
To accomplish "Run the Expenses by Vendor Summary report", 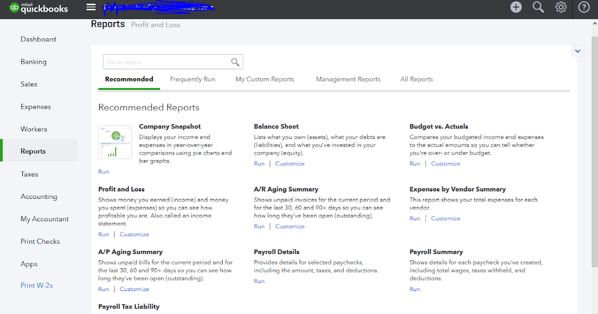I will (415, 218).
